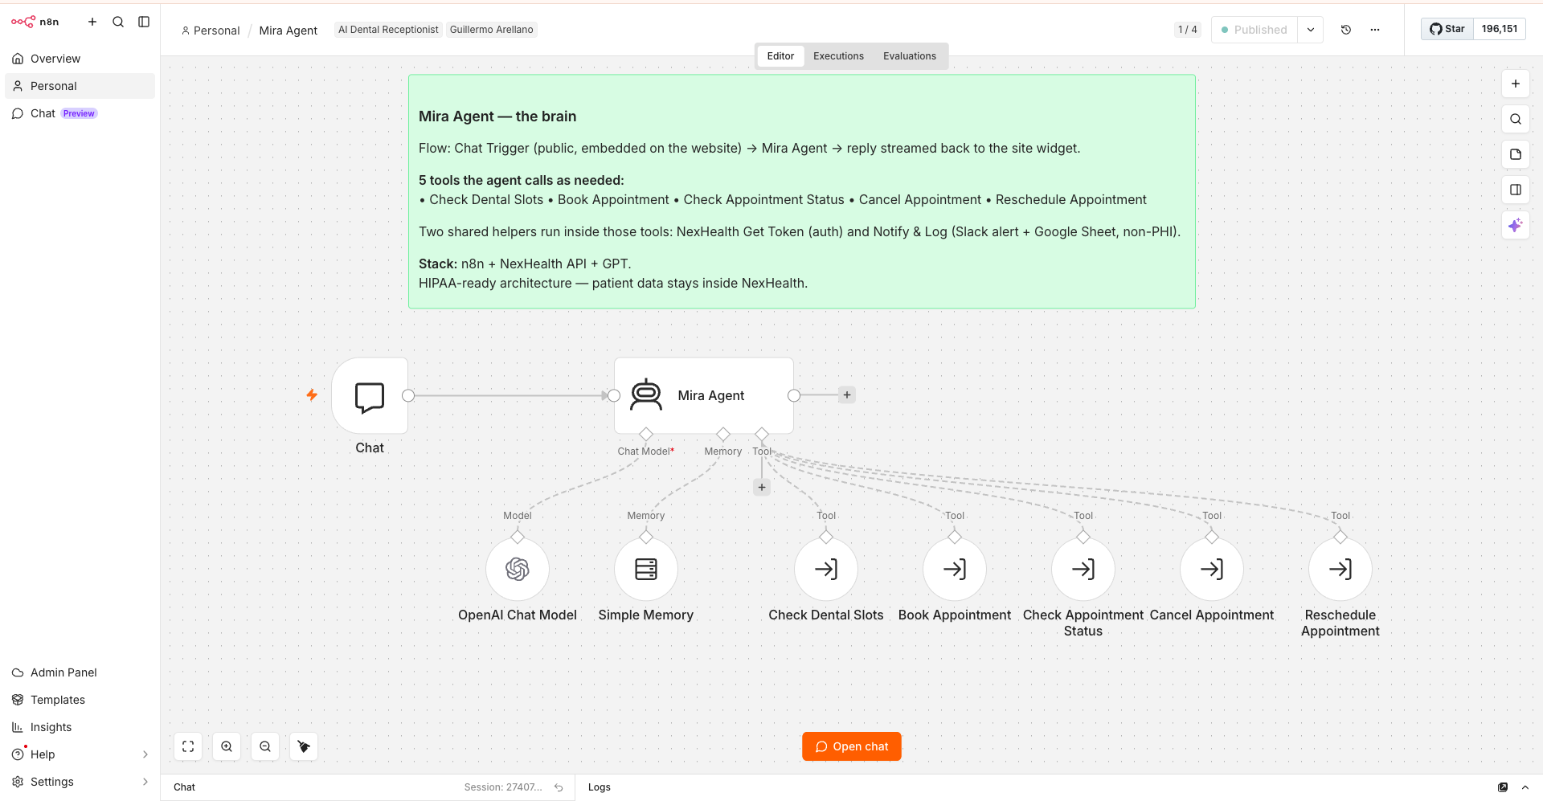1543x801 pixels.
Task: Select the Chat panel tab at bottom
Action: click(x=185, y=787)
